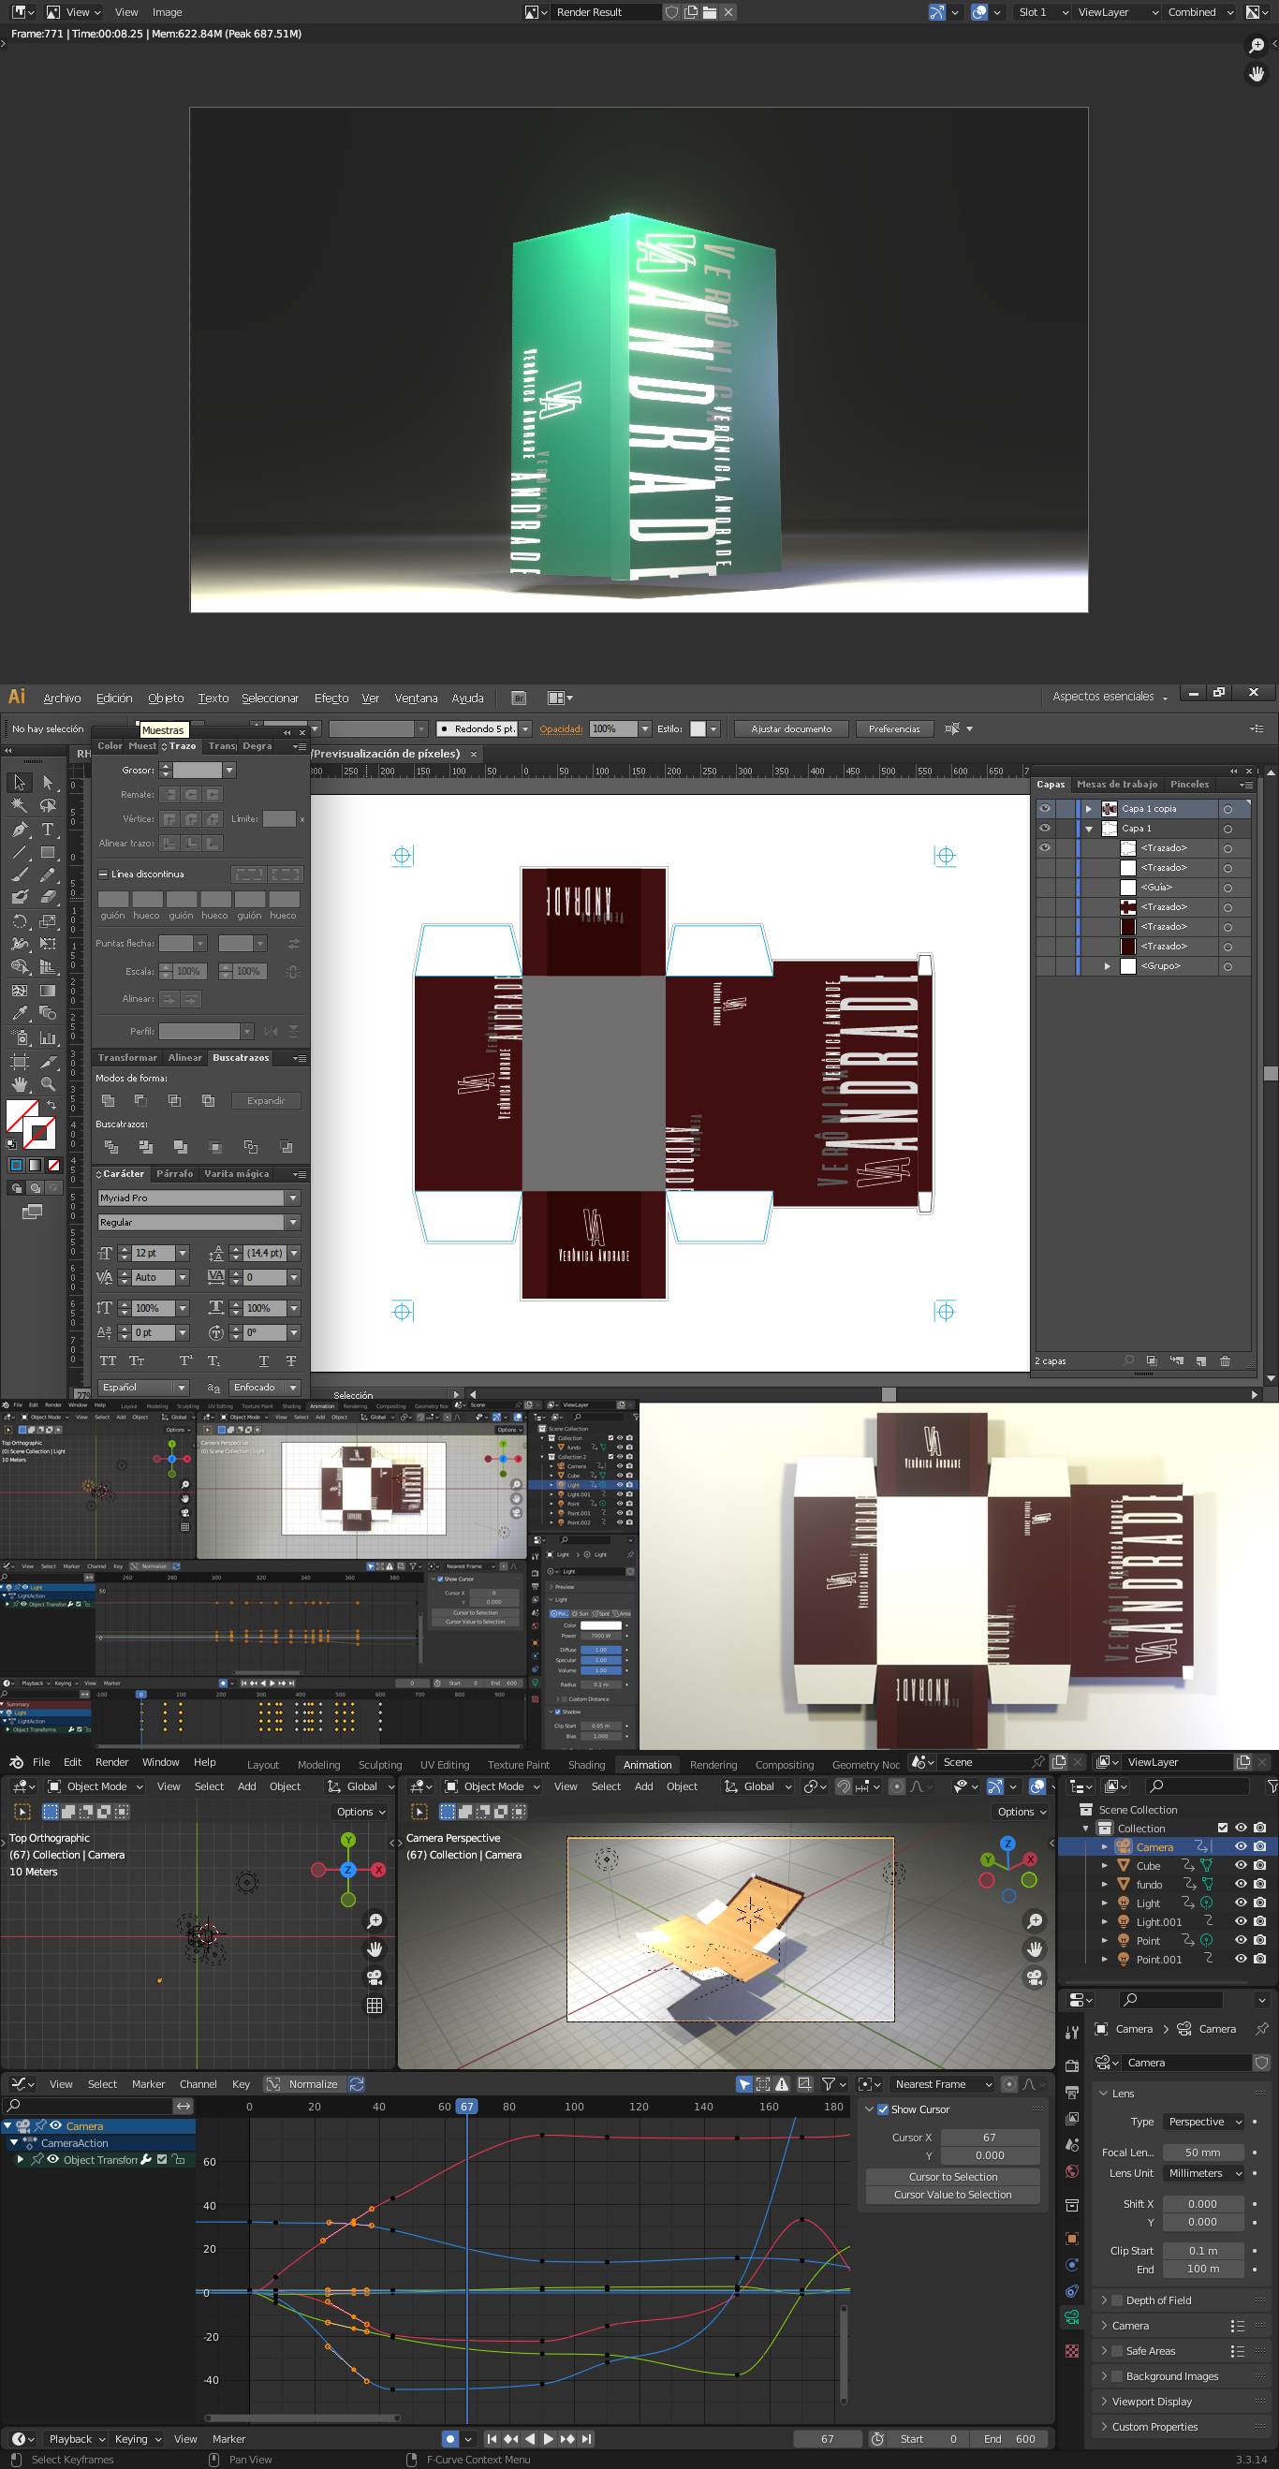Select the Eraser tool in Illustrator
Screen dimensions: 1279x2469
click(47, 898)
